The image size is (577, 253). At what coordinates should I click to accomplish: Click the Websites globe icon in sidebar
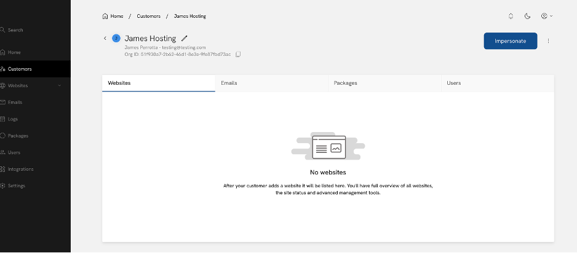(x=2, y=85)
